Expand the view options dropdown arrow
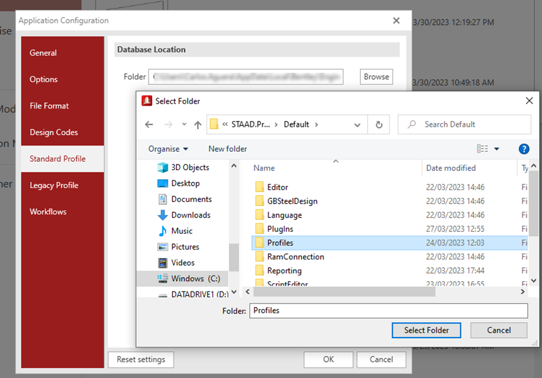Image resolution: width=542 pixels, height=378 pixels. click(496, 149)
